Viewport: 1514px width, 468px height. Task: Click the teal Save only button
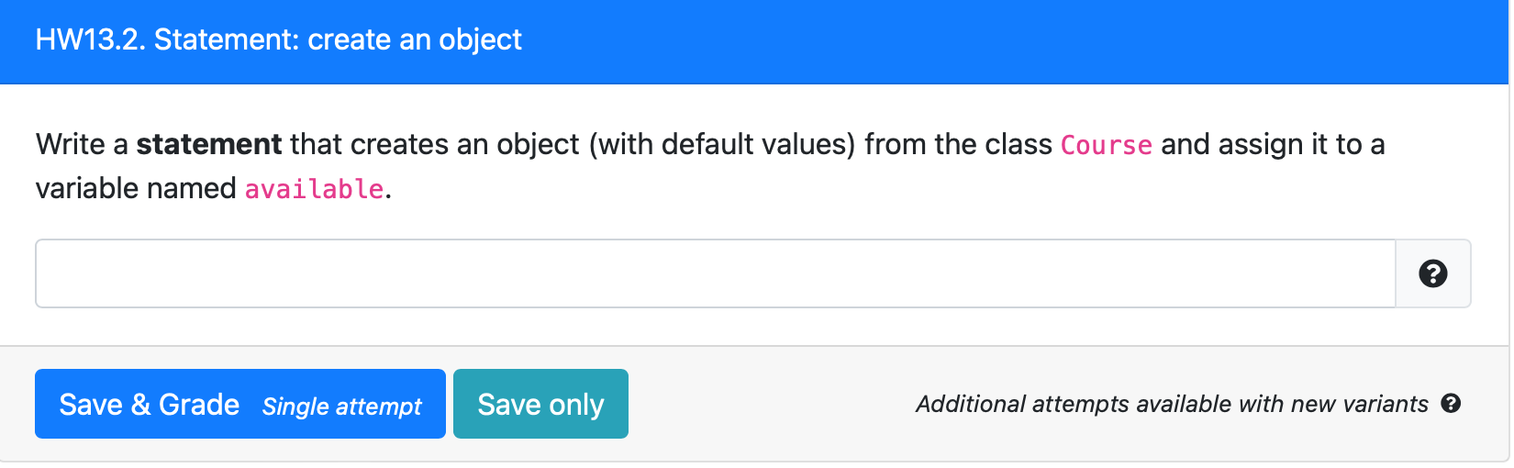540,404
